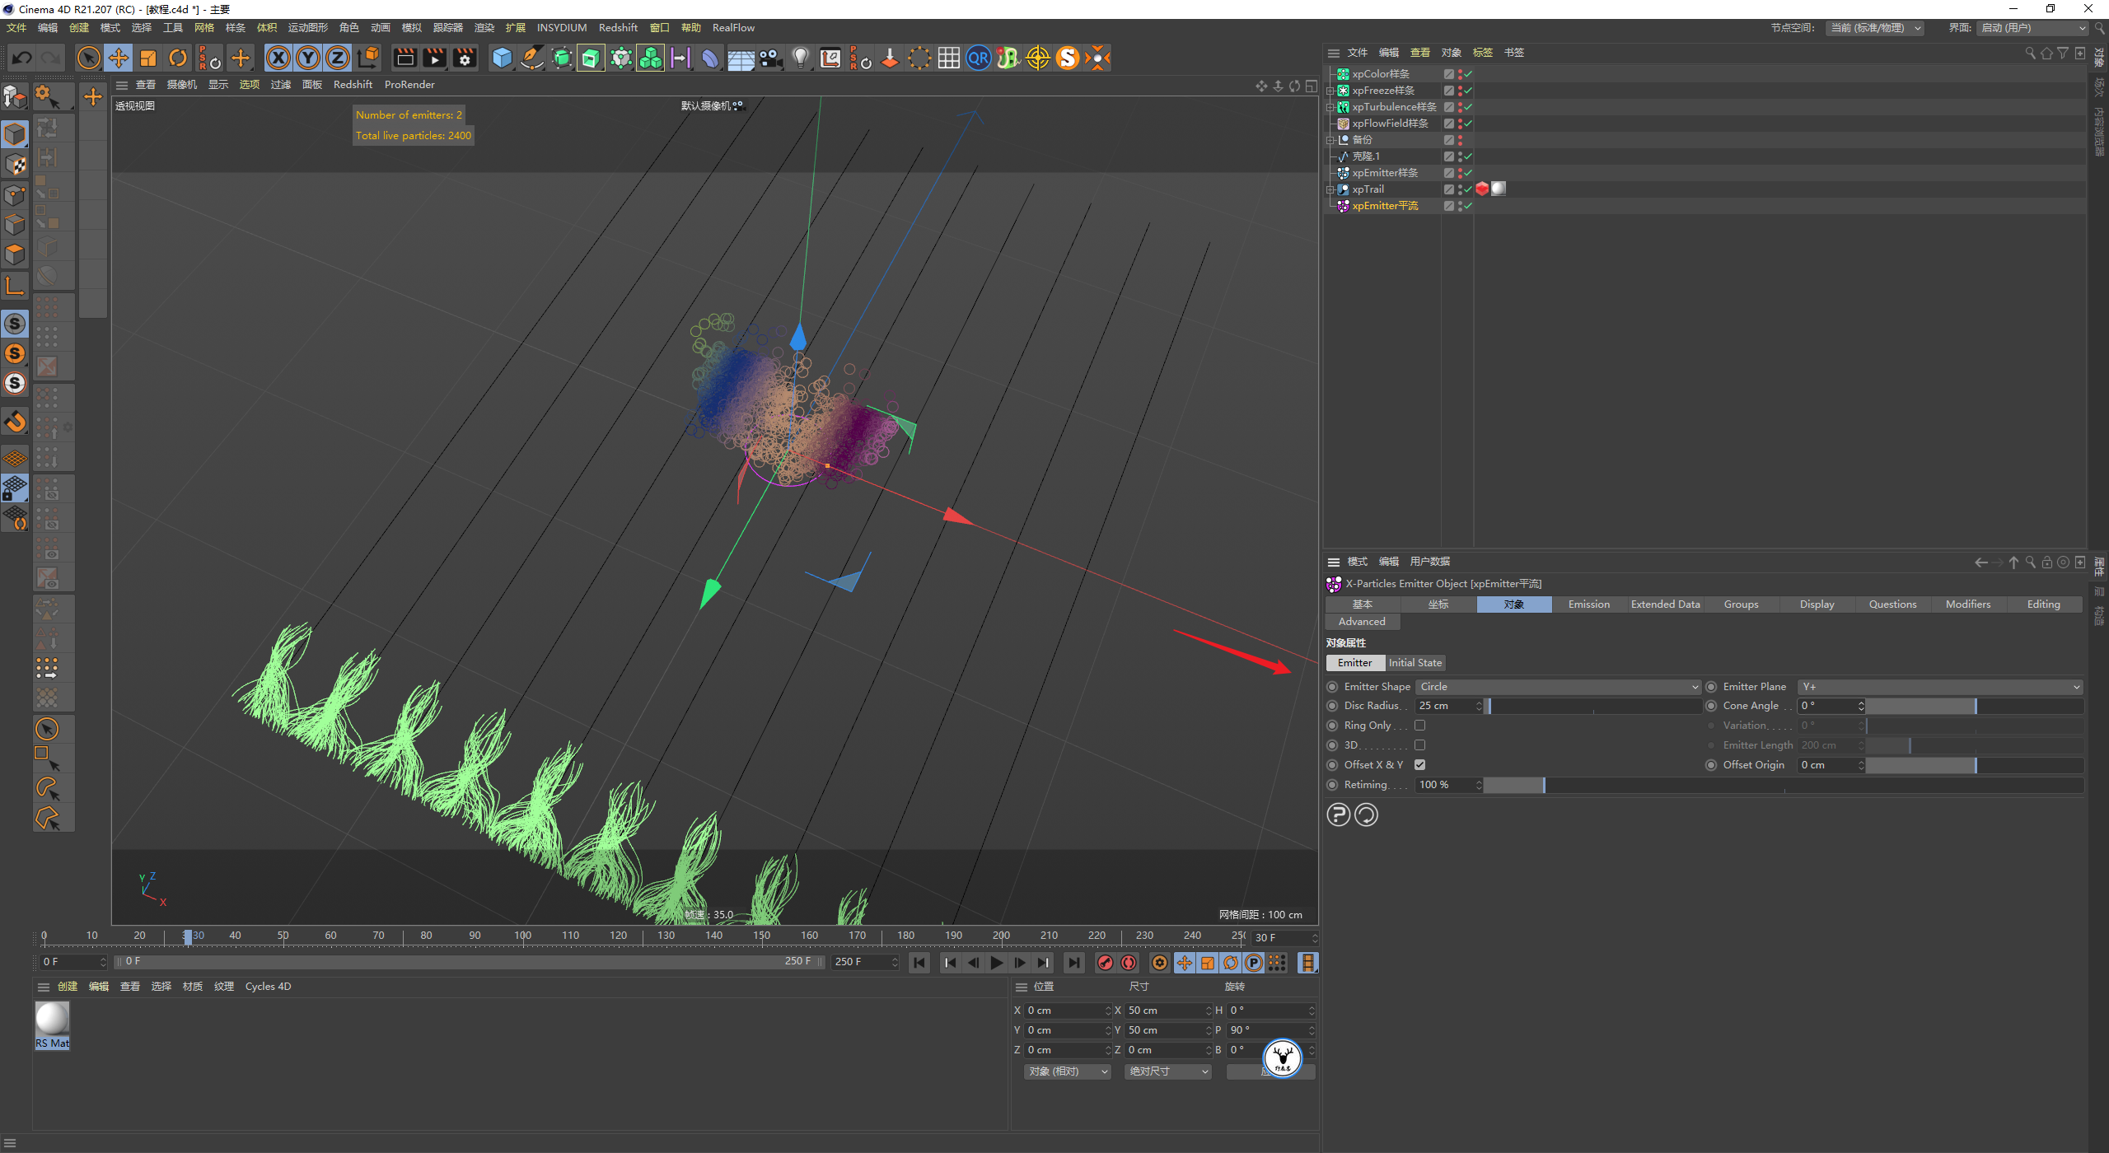This screenshot has height=1153, width=2109.
Task: Adjust the Retiming slider
Action: (1543, 785)
